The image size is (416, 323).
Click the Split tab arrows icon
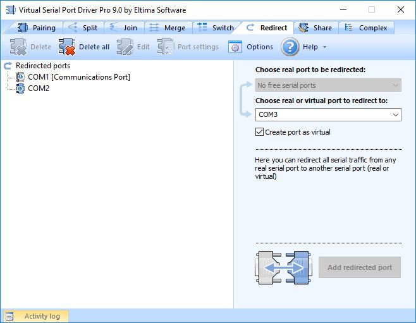73,28
